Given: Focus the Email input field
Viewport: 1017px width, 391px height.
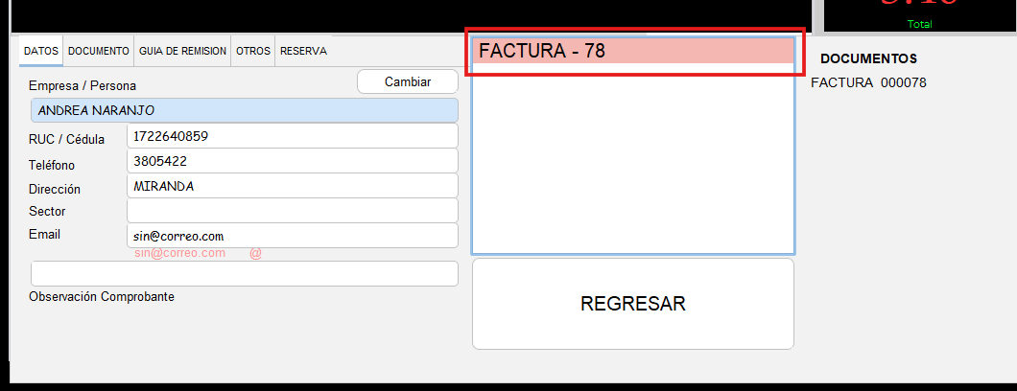Looking at the screenshot, I should 292,236.
